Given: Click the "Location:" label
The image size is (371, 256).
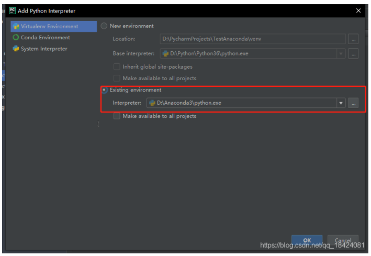Looking at the screenshot, I should (x=123, y=39).
